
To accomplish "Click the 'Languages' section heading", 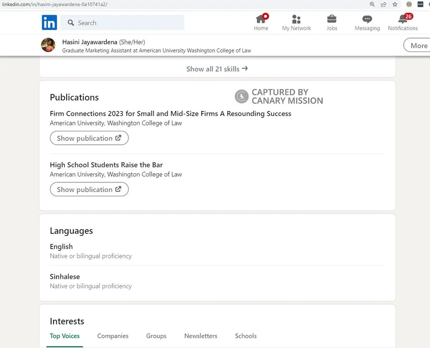I will click(x=71, y=231).
